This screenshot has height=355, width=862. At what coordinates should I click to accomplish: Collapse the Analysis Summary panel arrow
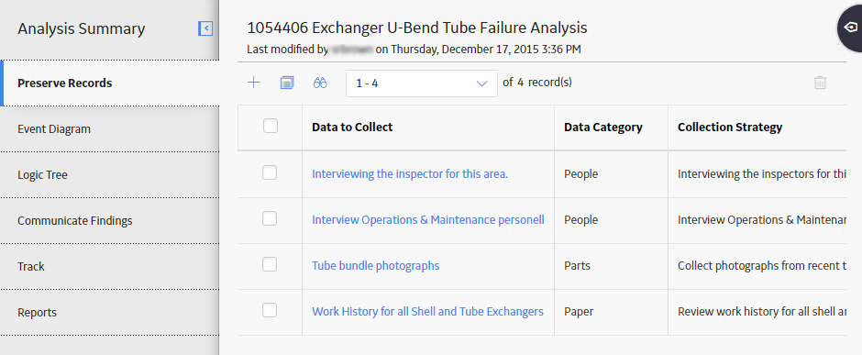click(x=205, y=28)
